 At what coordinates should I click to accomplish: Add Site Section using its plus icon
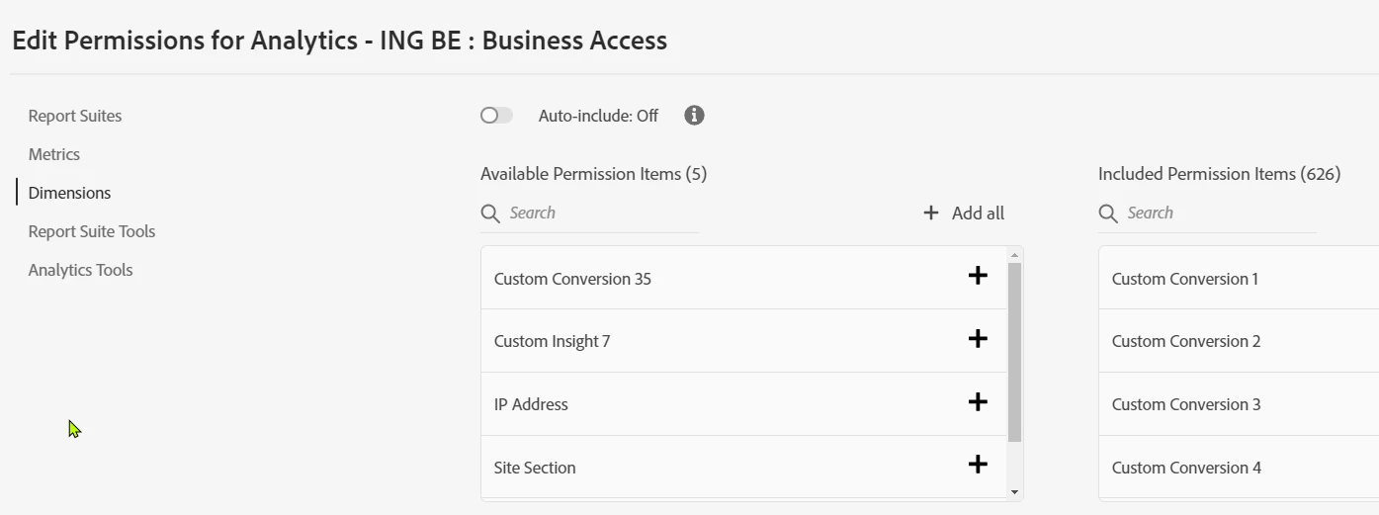977,464
